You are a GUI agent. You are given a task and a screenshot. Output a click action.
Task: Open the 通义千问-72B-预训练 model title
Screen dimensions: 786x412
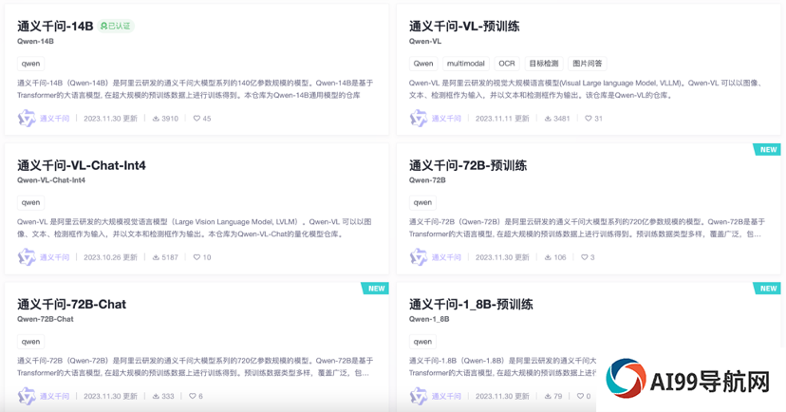pyautogui.click(x=468, y=165)
